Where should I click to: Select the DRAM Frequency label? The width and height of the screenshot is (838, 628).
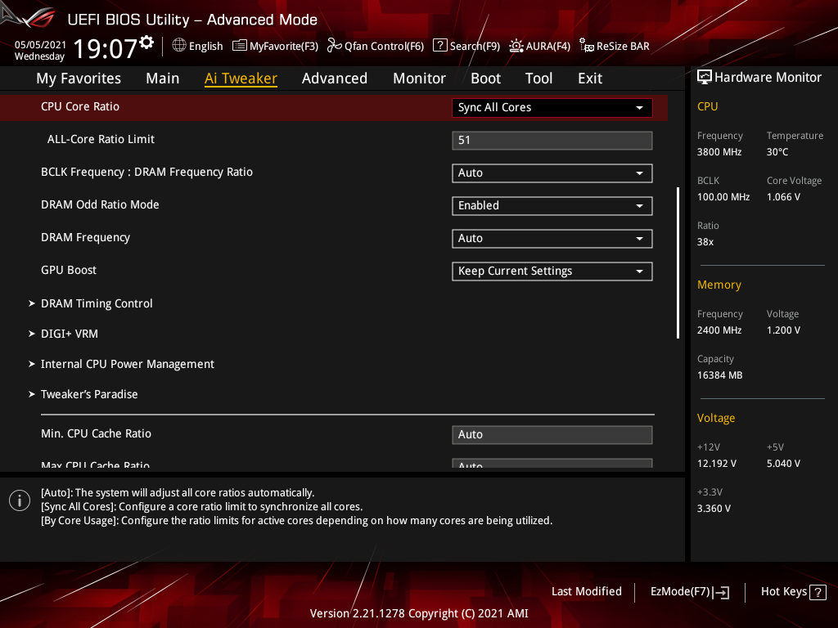point(85,238)
